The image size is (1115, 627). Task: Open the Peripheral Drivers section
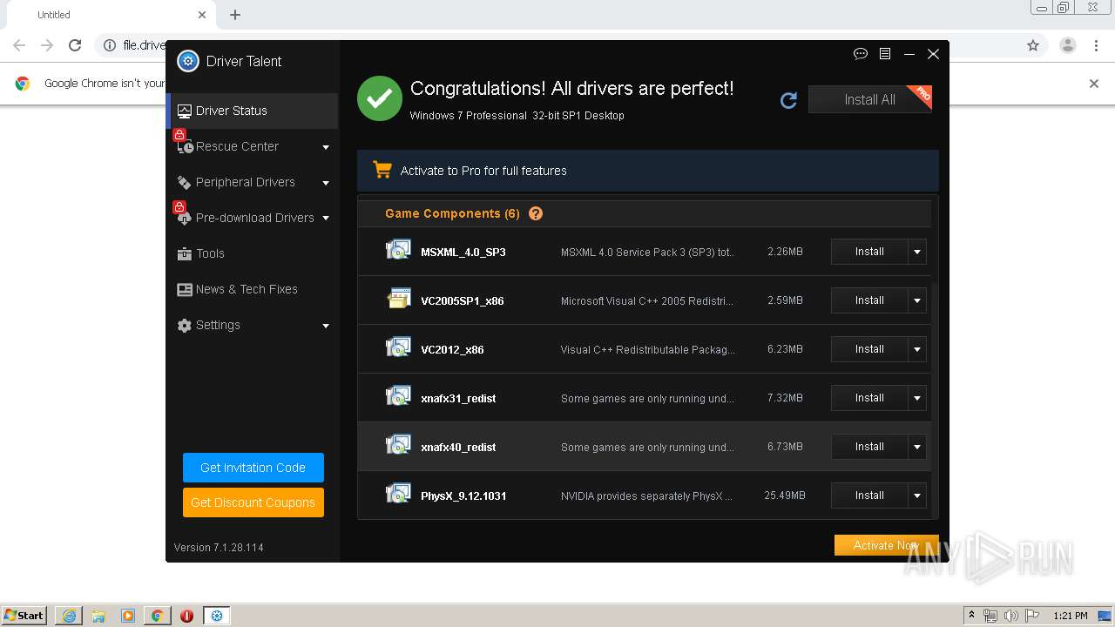point(252,182)
